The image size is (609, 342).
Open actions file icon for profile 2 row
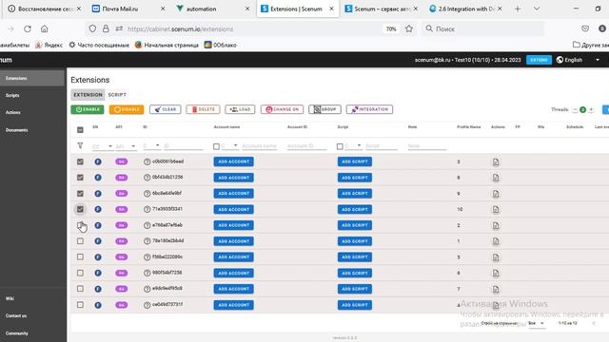(496, 226)
